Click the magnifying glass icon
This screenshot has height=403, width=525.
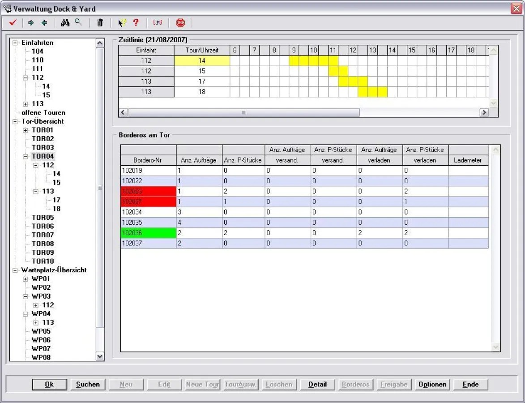point(78,22)
